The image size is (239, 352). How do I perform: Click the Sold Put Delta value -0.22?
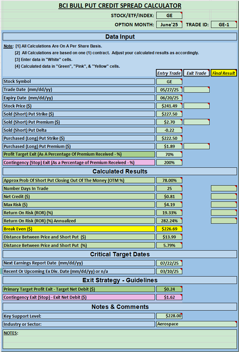[169, 130]
